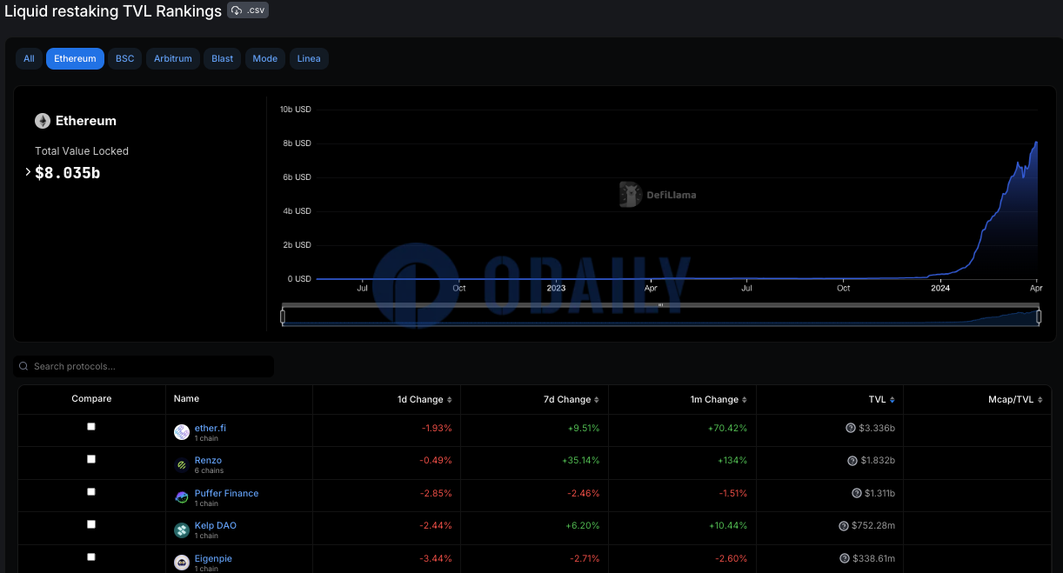Click the search magnifier icon
Screen dimensions: 1063x573
point(23,367)
